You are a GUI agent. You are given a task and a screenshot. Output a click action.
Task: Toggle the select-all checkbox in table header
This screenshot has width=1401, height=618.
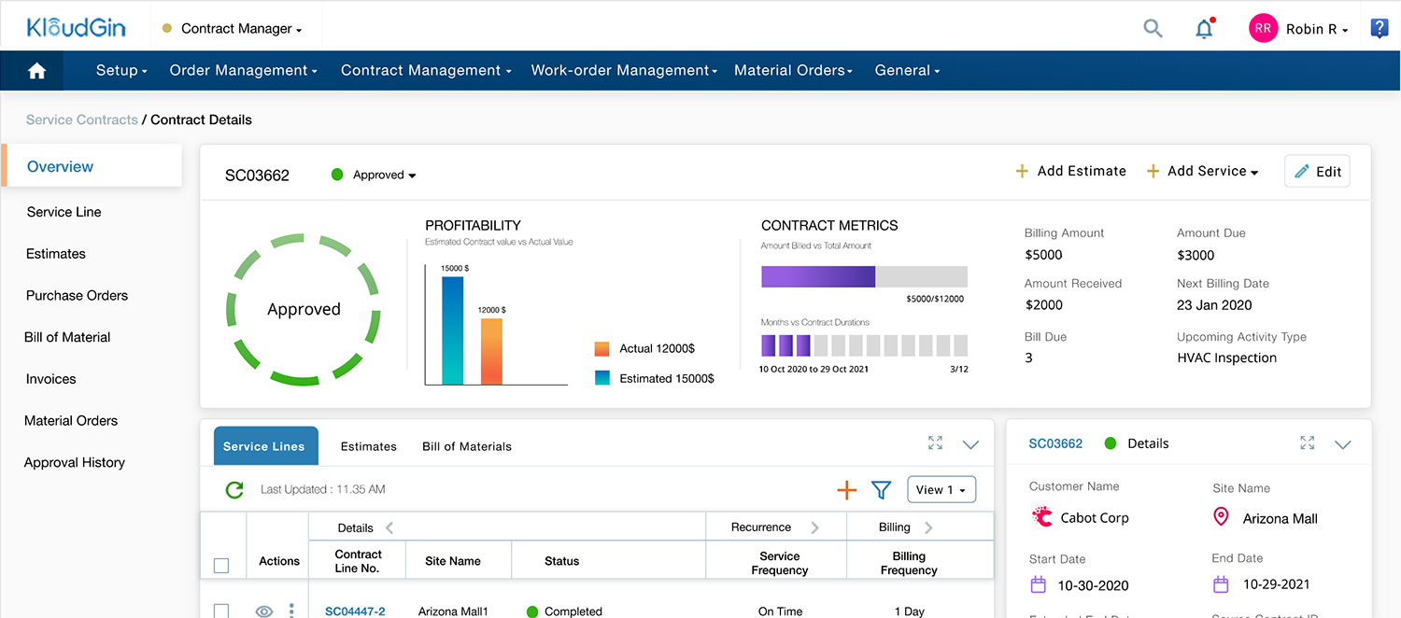pos(221,565)
